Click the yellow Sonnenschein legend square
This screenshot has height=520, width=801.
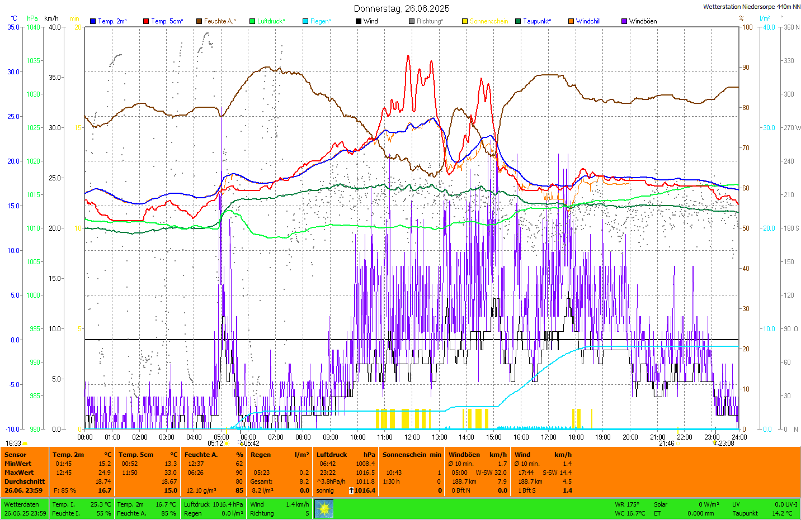click(x=465, y=21)
